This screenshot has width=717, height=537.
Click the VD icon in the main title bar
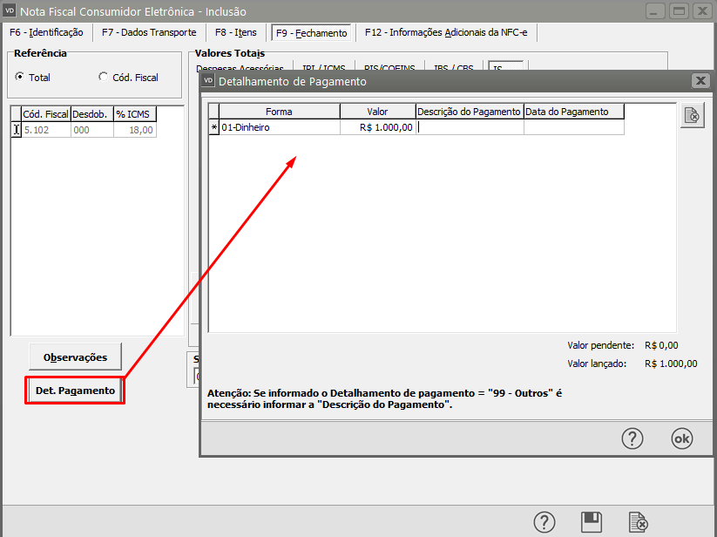10,11
